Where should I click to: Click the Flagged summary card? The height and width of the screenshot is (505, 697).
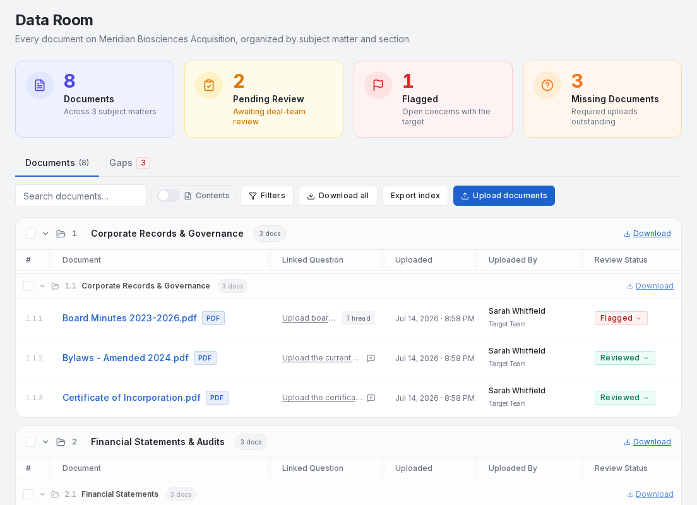click(x=433, y=99)
